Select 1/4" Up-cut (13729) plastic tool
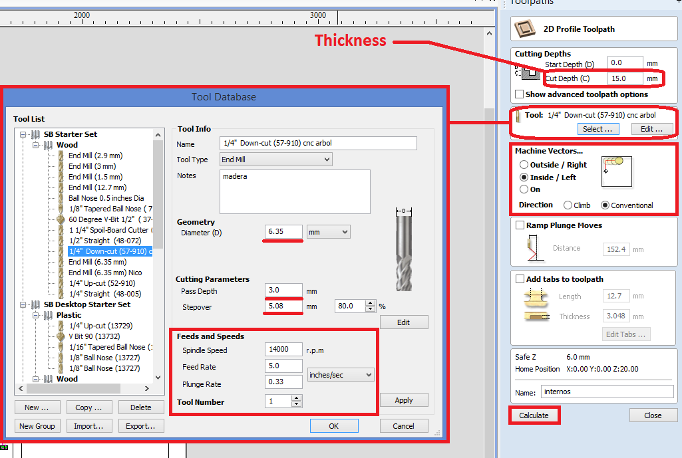 101,326
